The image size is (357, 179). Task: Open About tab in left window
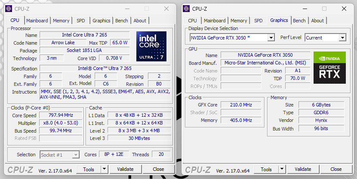tap(140, 21)
